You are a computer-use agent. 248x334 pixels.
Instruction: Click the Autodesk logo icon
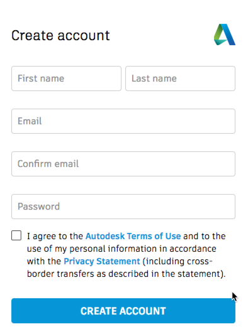[225, 35]
